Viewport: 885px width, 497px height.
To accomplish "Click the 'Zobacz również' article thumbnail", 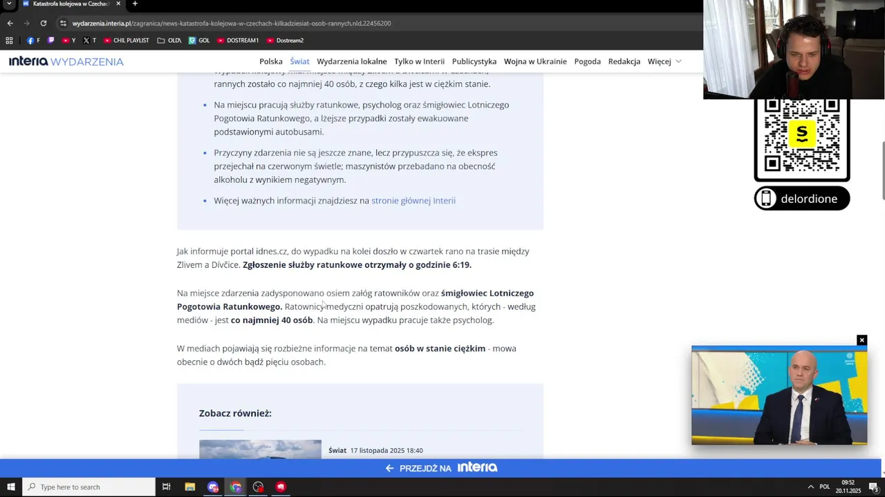I will [x=260, y=449].
